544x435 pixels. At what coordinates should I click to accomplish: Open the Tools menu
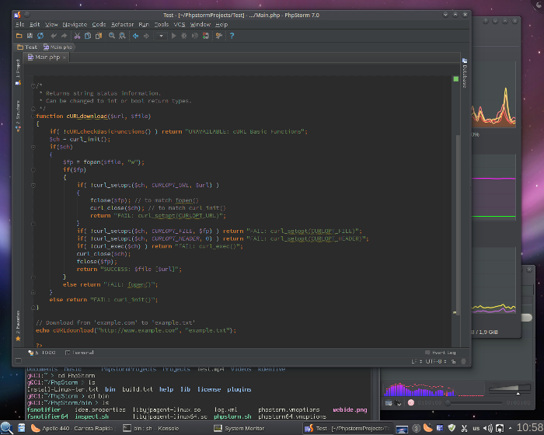pyautogui.click(x=162, y=24)
